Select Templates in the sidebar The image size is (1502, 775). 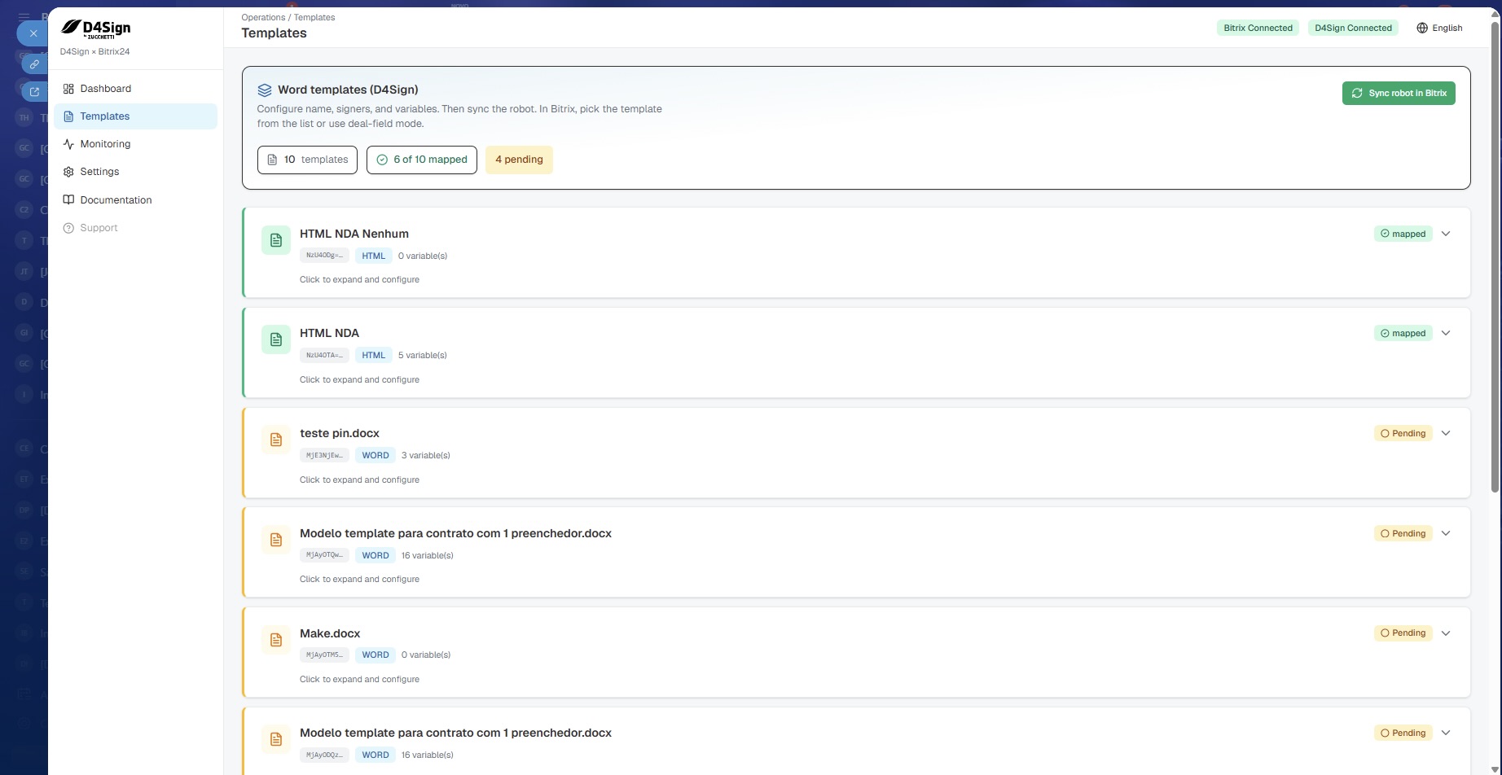click(x=135, y=116)
